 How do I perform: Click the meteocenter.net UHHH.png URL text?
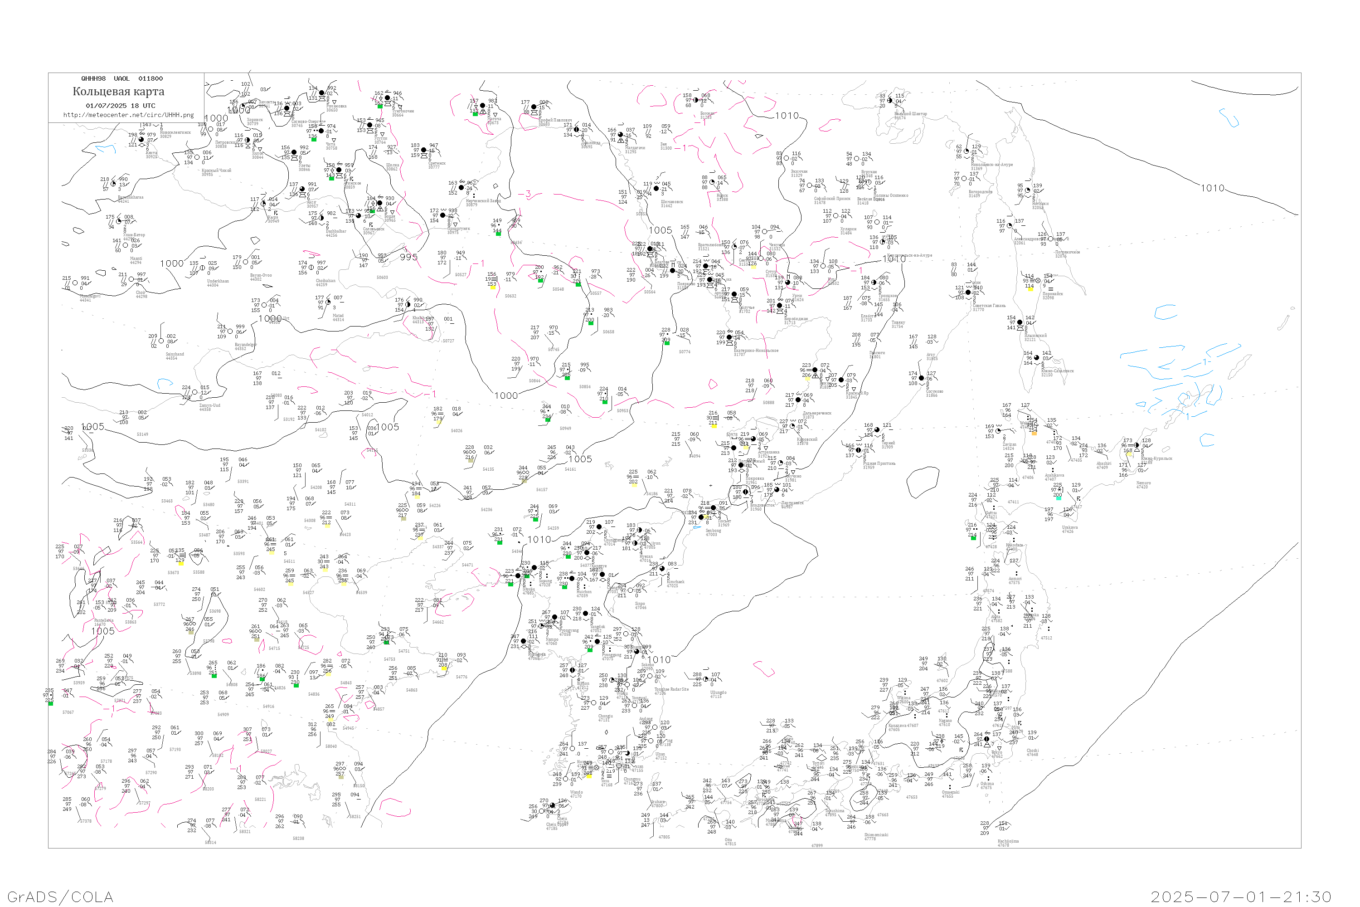click(128, 115)
